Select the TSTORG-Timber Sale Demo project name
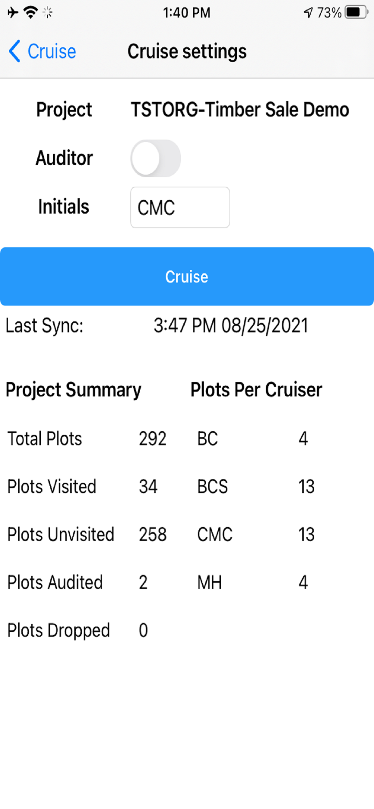 tap(240, 110)
